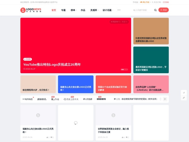Click the placeholder image icon on 吉野家 card

click(x=113, y=115)
